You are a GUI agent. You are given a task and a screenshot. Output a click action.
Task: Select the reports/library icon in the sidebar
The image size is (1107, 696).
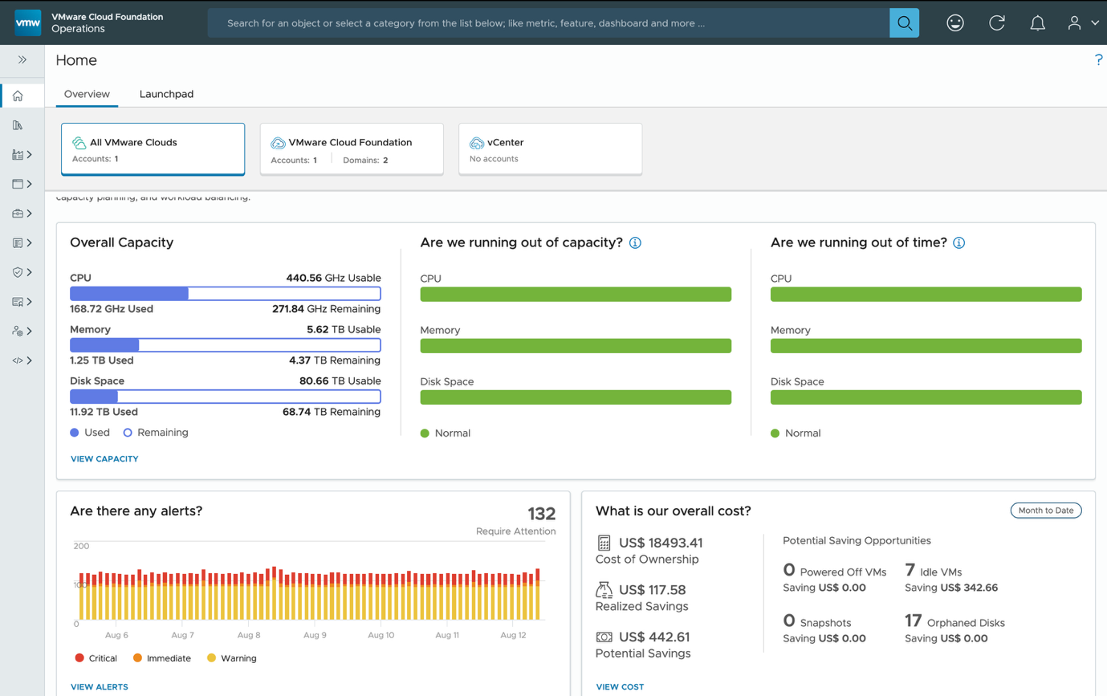22,124
